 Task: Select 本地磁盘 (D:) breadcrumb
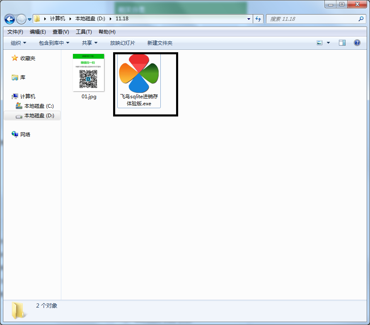pos(90,19)
